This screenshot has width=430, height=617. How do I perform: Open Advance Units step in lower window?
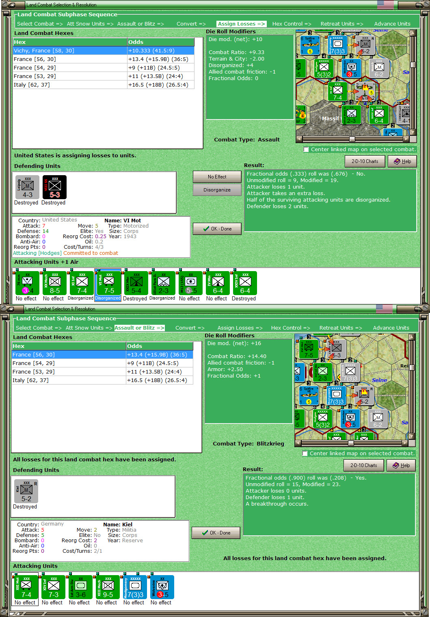(391, 328)
